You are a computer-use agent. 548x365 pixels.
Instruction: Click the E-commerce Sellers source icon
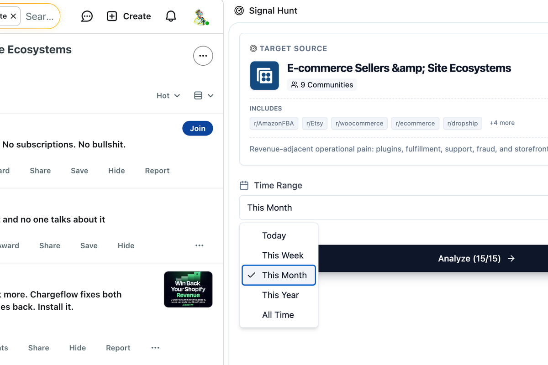pyautogui.click(x=264, y=76)
